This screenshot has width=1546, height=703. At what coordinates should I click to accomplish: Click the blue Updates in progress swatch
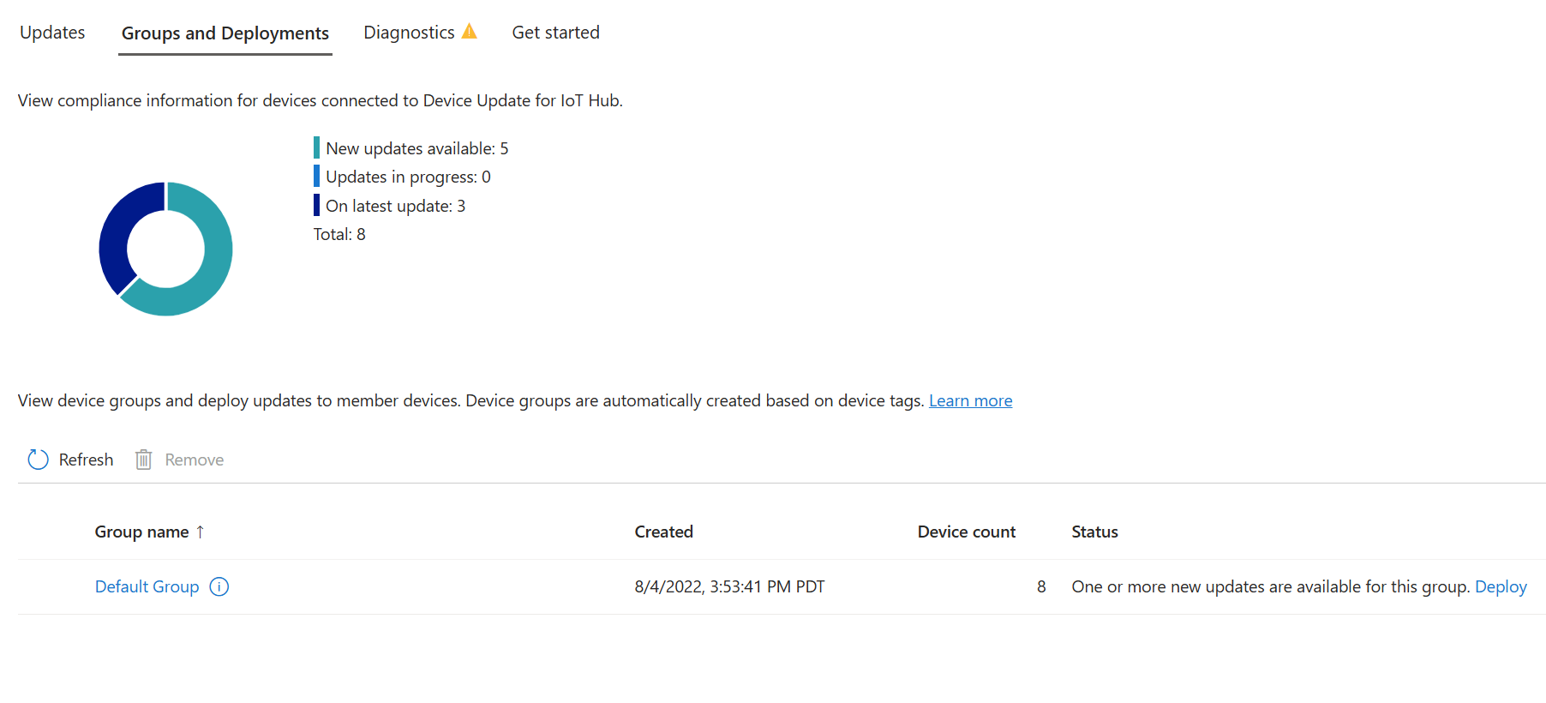316,176
